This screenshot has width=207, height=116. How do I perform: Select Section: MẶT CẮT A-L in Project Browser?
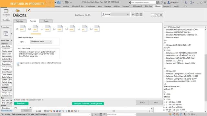click(x=175, y=61)
